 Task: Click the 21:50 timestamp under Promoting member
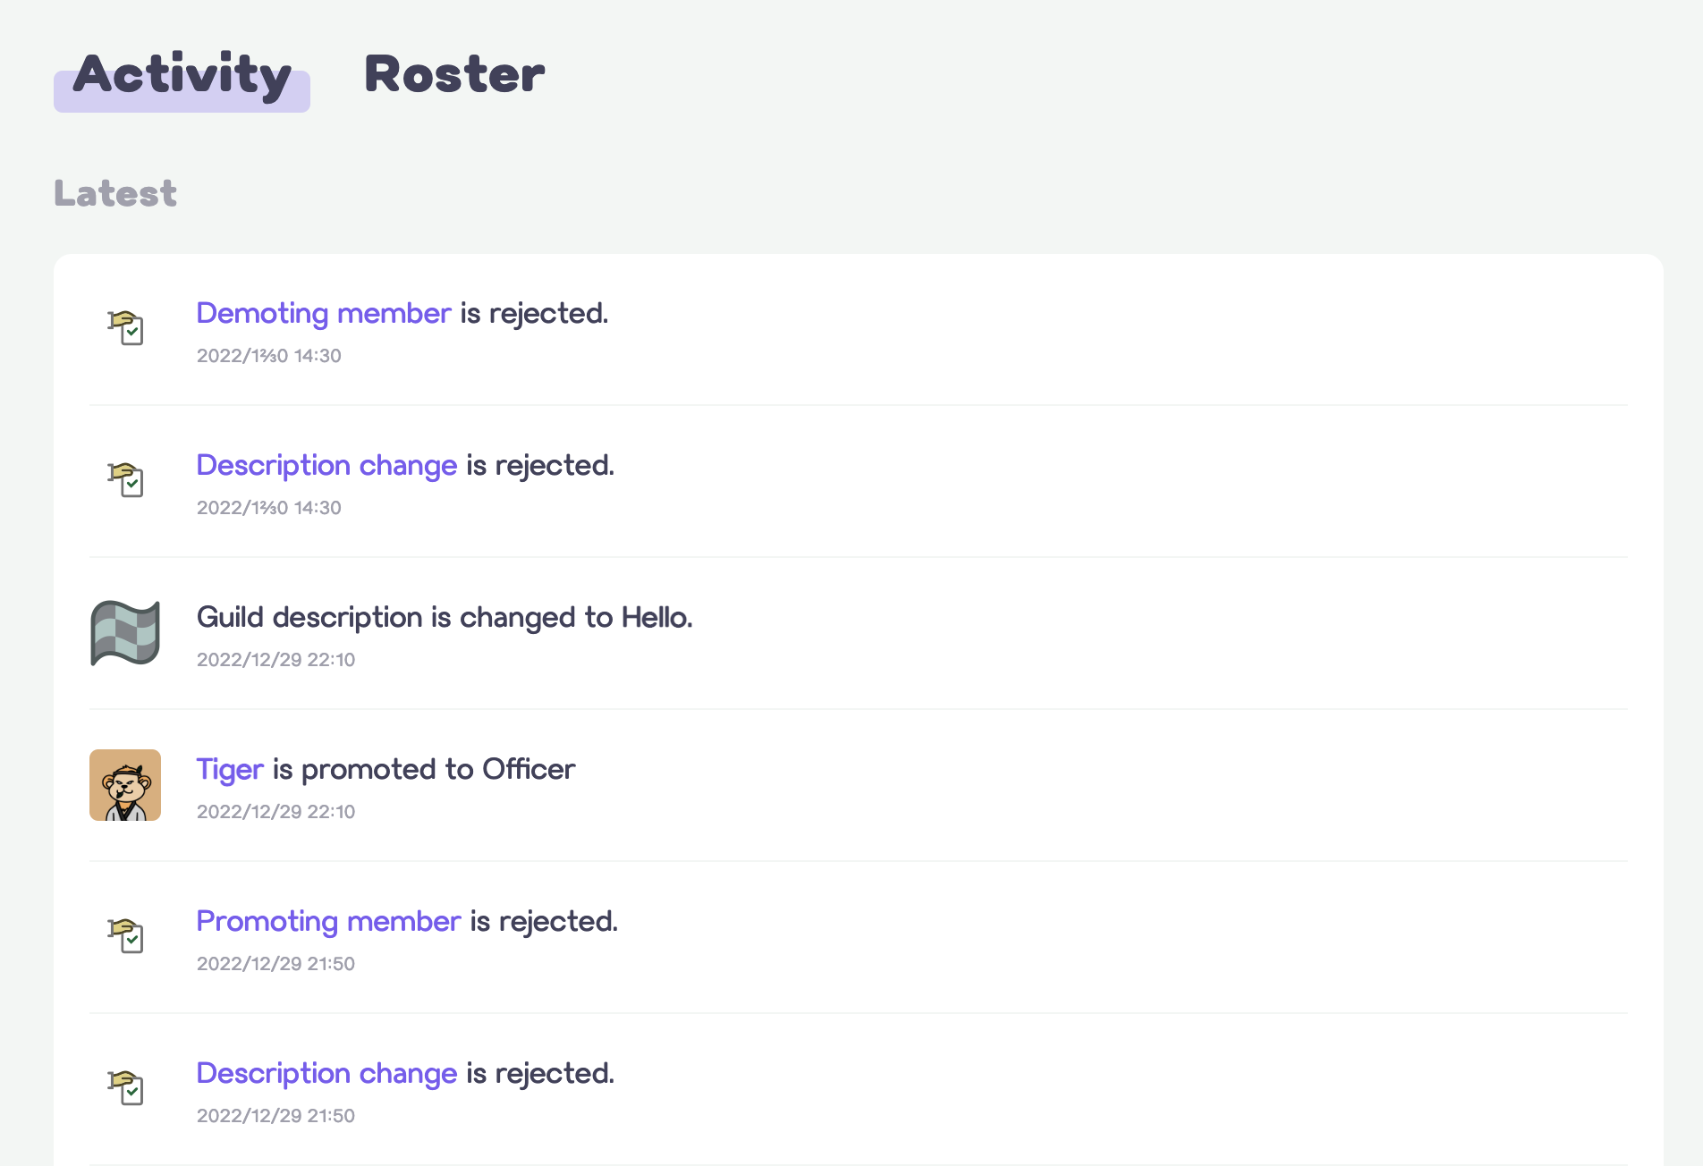[x=275, y=964]
